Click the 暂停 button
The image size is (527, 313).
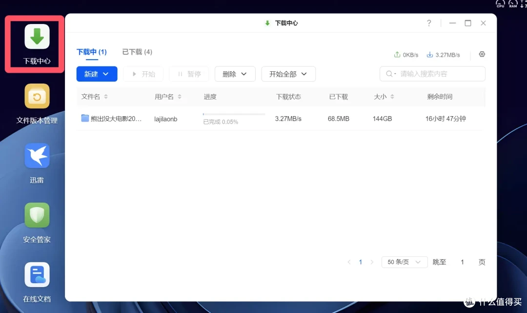click(x=189, y=74)
